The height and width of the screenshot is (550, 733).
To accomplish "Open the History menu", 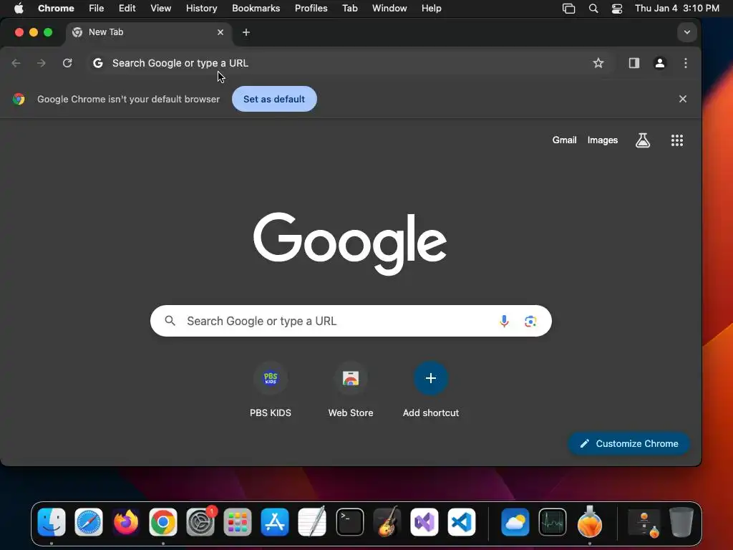I will tap(201, 9).
